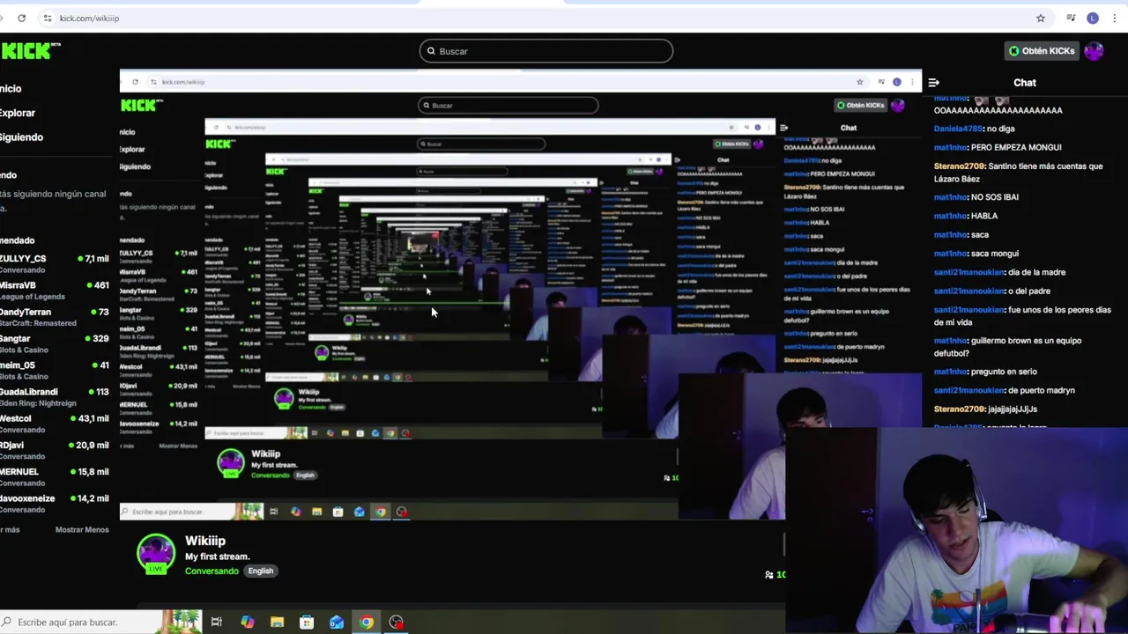Open the Siguiendo sidebar item

pyautogui.click(x=21, y=137)
